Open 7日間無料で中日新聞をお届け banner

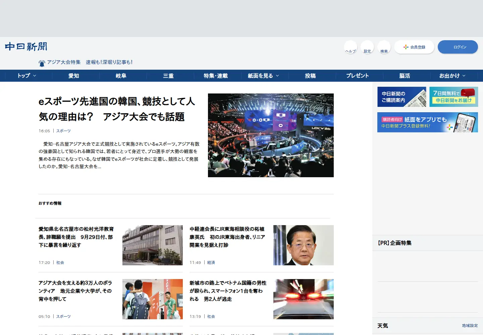454,97
